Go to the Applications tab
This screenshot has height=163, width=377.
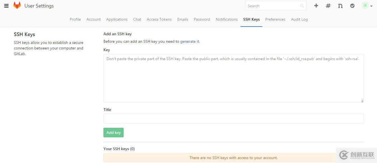pyautogui.click(x=117, y=19)
